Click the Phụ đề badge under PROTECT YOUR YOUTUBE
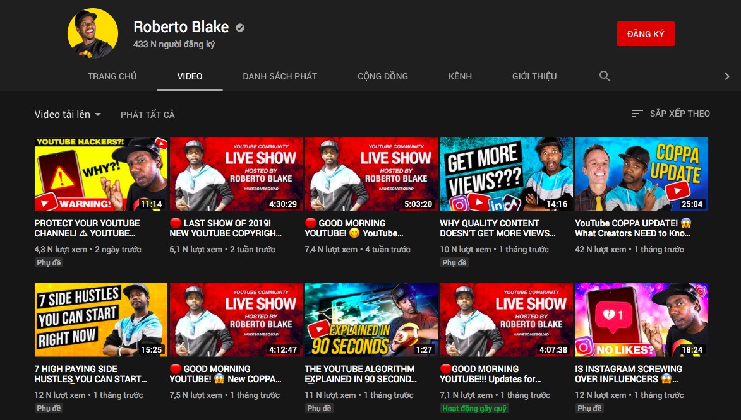The height and width of the screenshot is (420, 741). pos(49,263)
